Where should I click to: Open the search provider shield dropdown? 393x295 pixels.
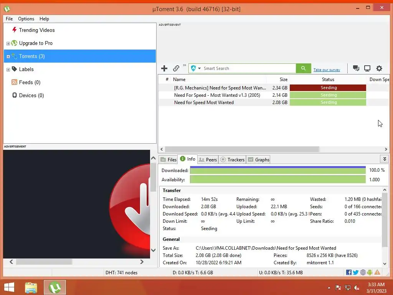pyautogui.click(x=196, y=68)
